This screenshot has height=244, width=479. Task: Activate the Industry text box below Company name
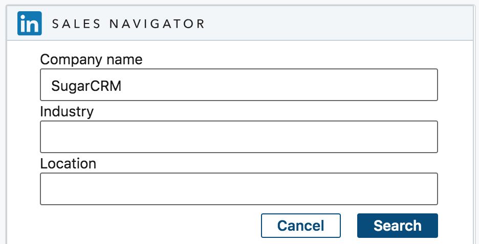point(238,137)
